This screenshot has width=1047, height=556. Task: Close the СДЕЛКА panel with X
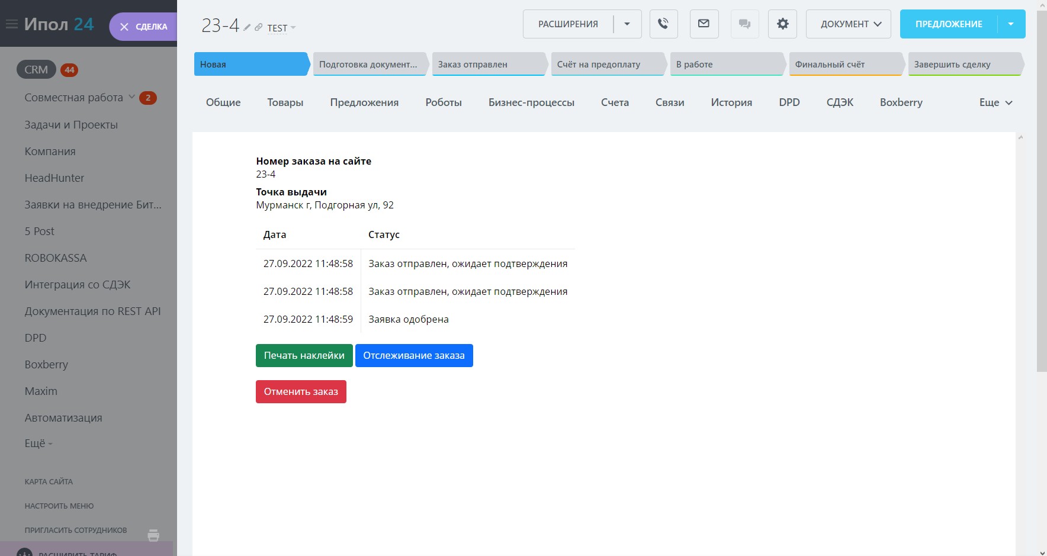pyautogui.click(x=124, y=27)
